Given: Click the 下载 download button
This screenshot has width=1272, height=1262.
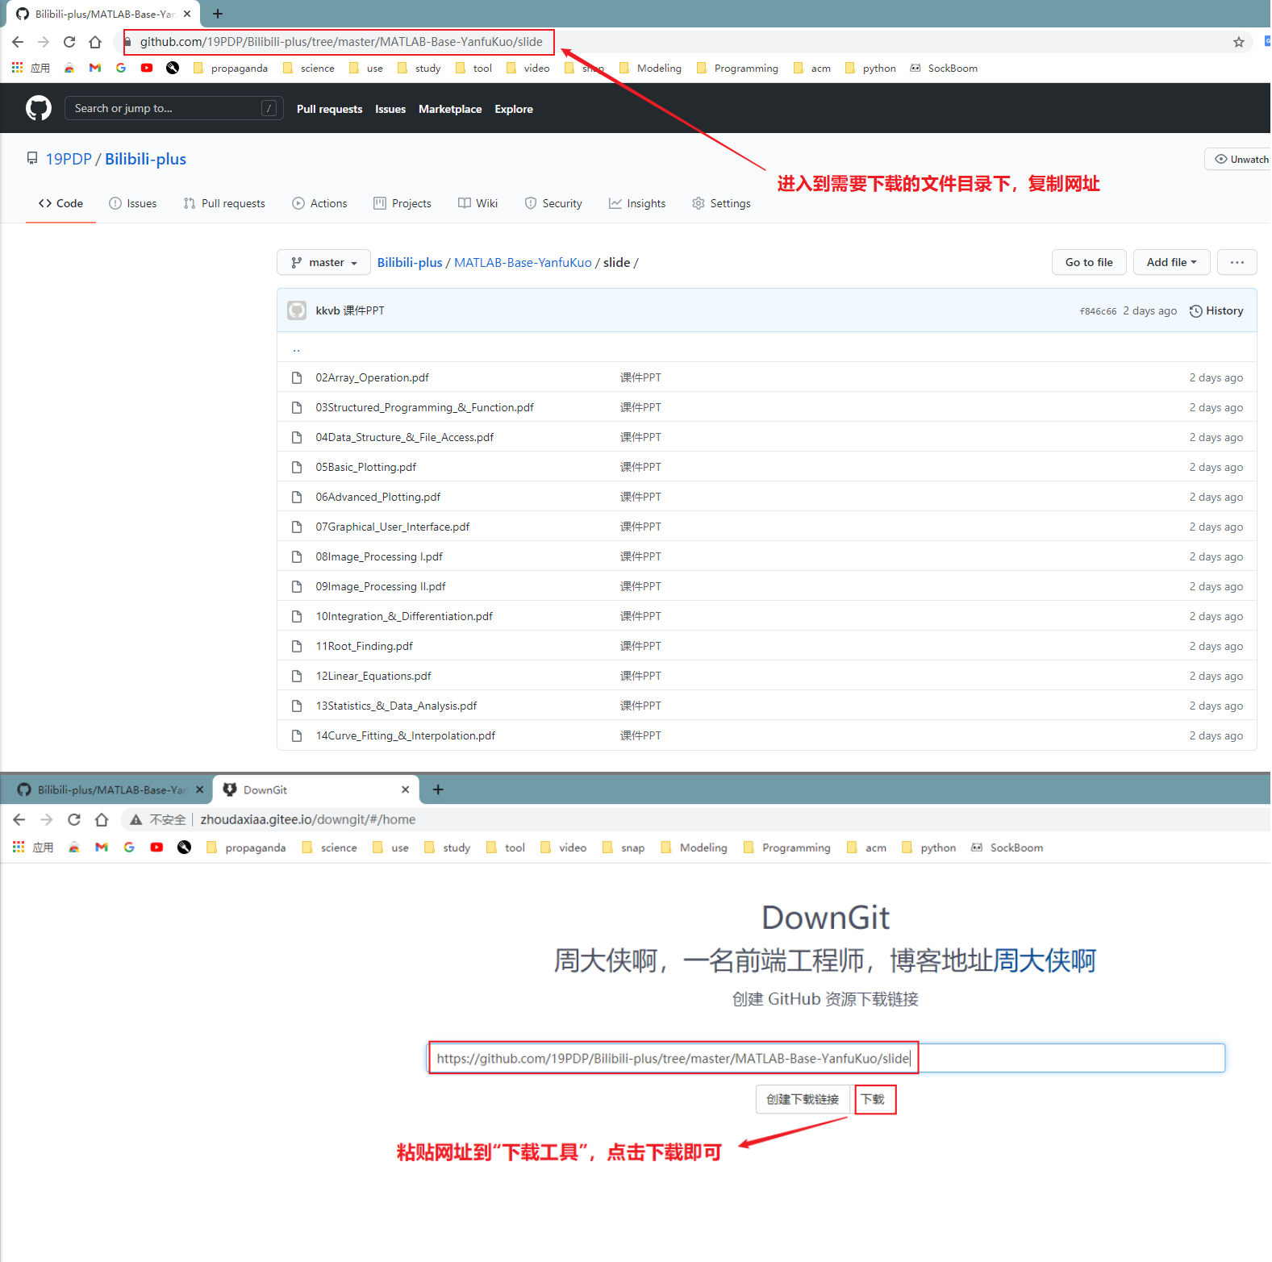Looking at the screenshot, I should point(874,1099).
